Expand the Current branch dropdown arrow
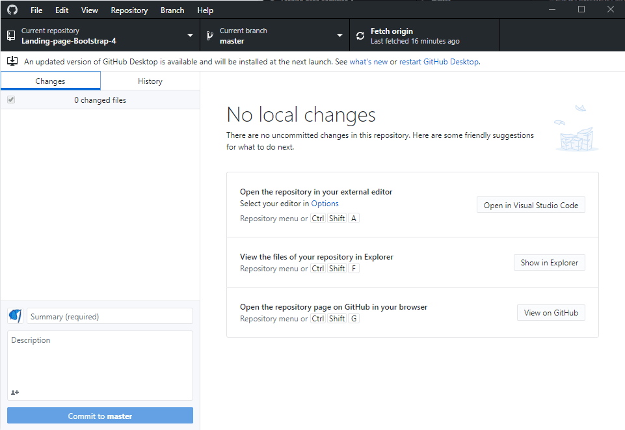Screen dimensions: 625x430 click(339, 36)
